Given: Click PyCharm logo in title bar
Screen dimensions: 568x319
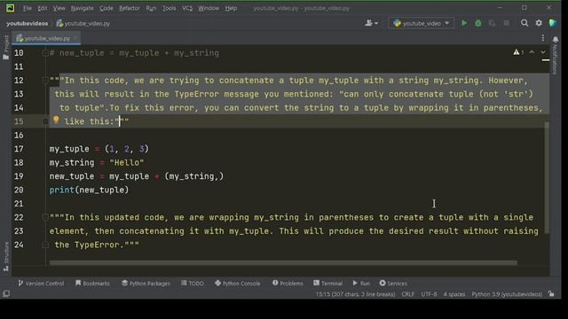Looking at the screenshot, I should click(10, 8).
